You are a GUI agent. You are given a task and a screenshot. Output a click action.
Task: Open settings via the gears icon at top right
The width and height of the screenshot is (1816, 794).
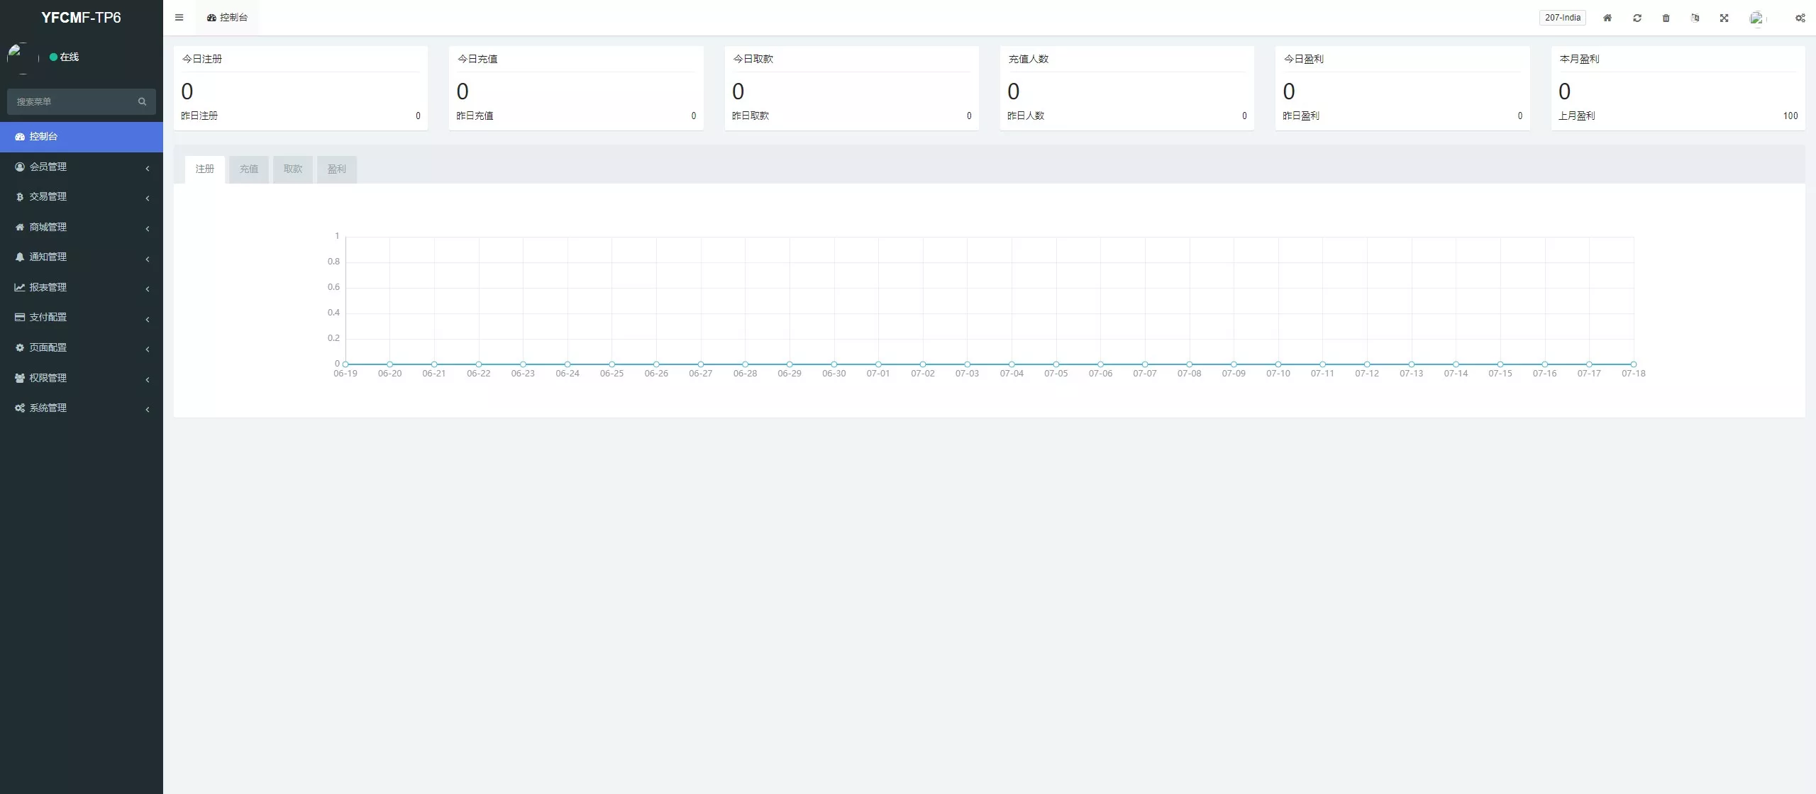(x=1800, y=18)
